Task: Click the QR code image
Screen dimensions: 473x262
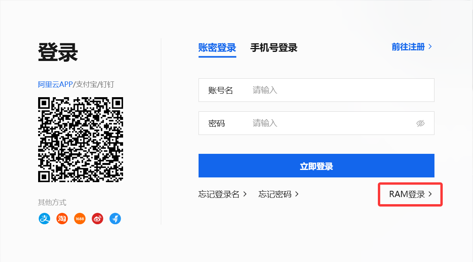Action: [81, 140]
